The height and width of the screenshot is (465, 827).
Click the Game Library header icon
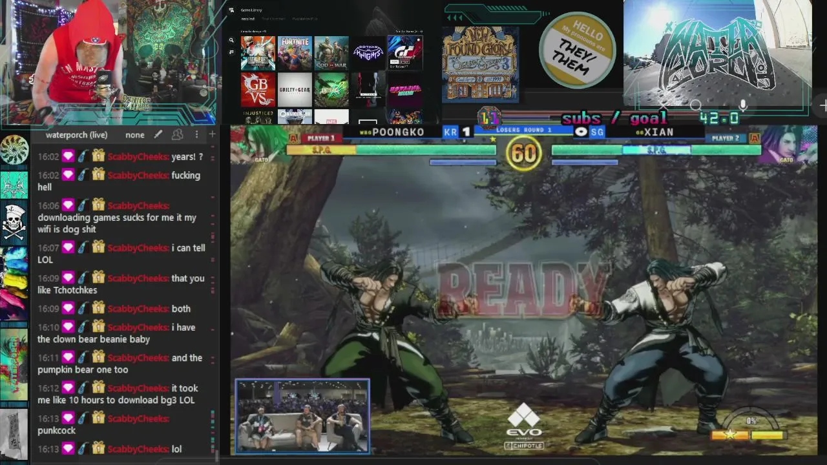[231, 10]
